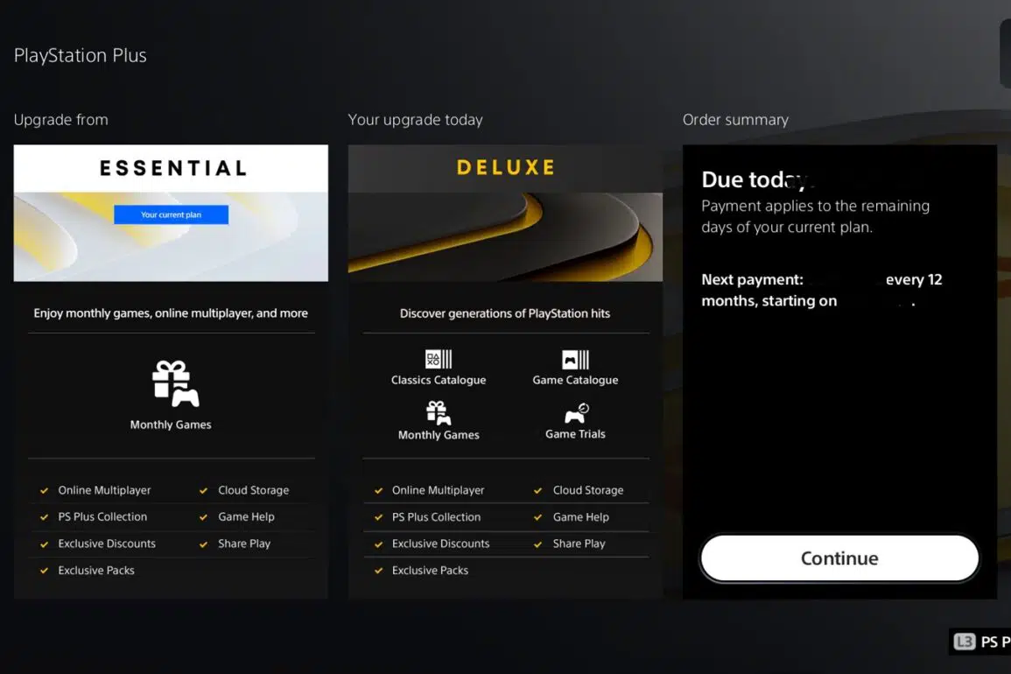Click 'PS Plus Collection' text in the Essential list
Image resolution: width=1011 pixels, height=674 pixels.
[102, 516]
